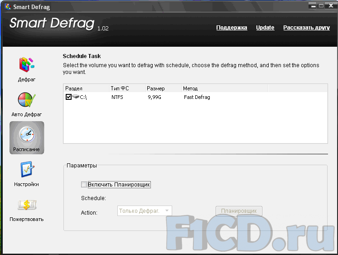Screen dimensions: 338x255
Task: Open the Поддержка link
Action: point(232,28)
